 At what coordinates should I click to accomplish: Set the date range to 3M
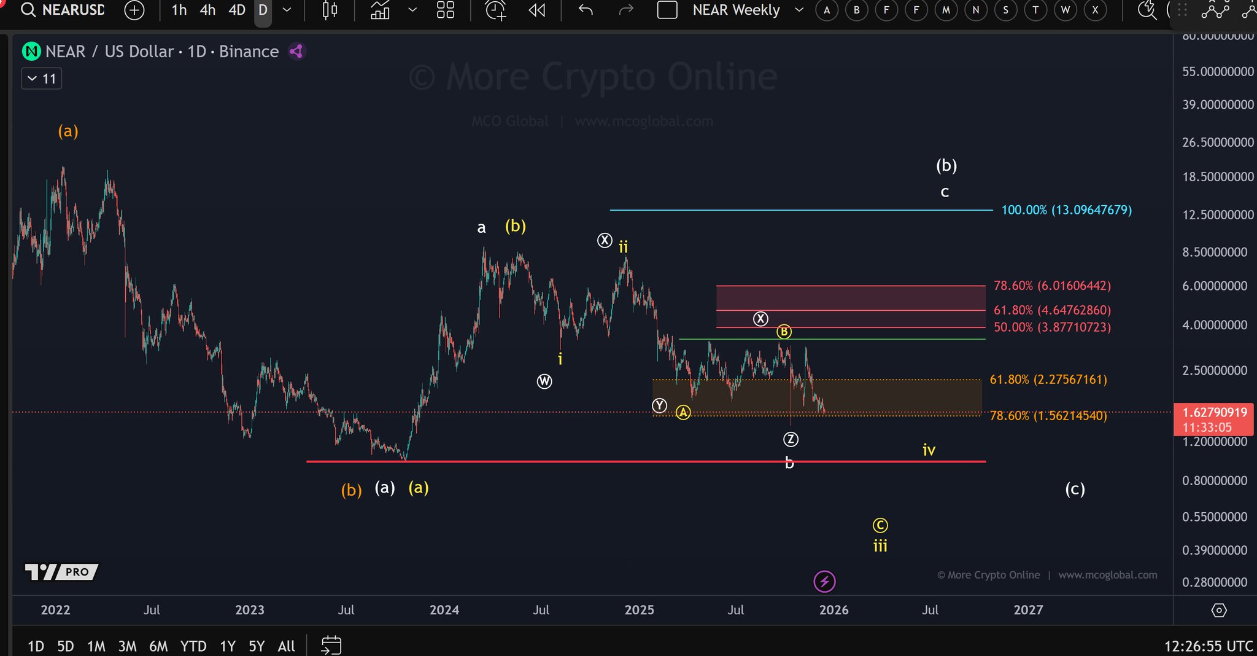127,646
